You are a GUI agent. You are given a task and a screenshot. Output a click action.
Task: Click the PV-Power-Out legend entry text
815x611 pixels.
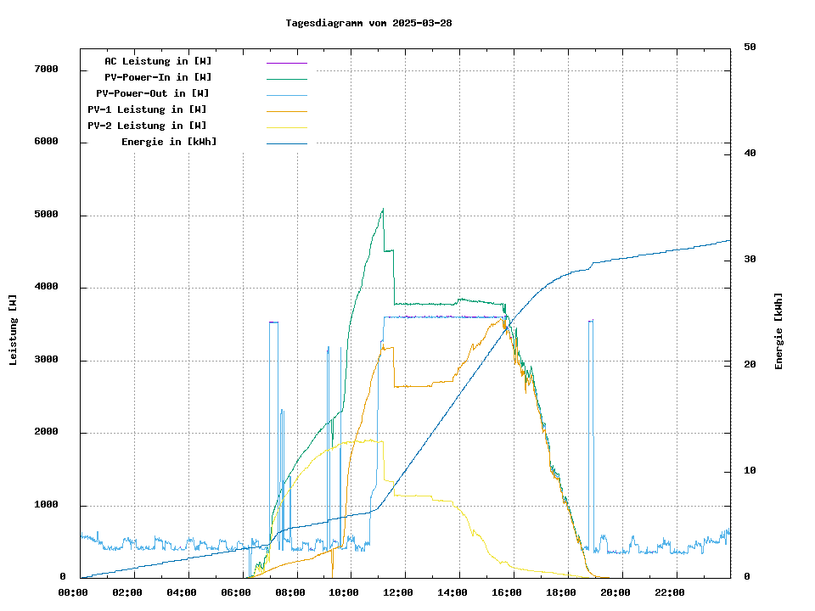153,93
